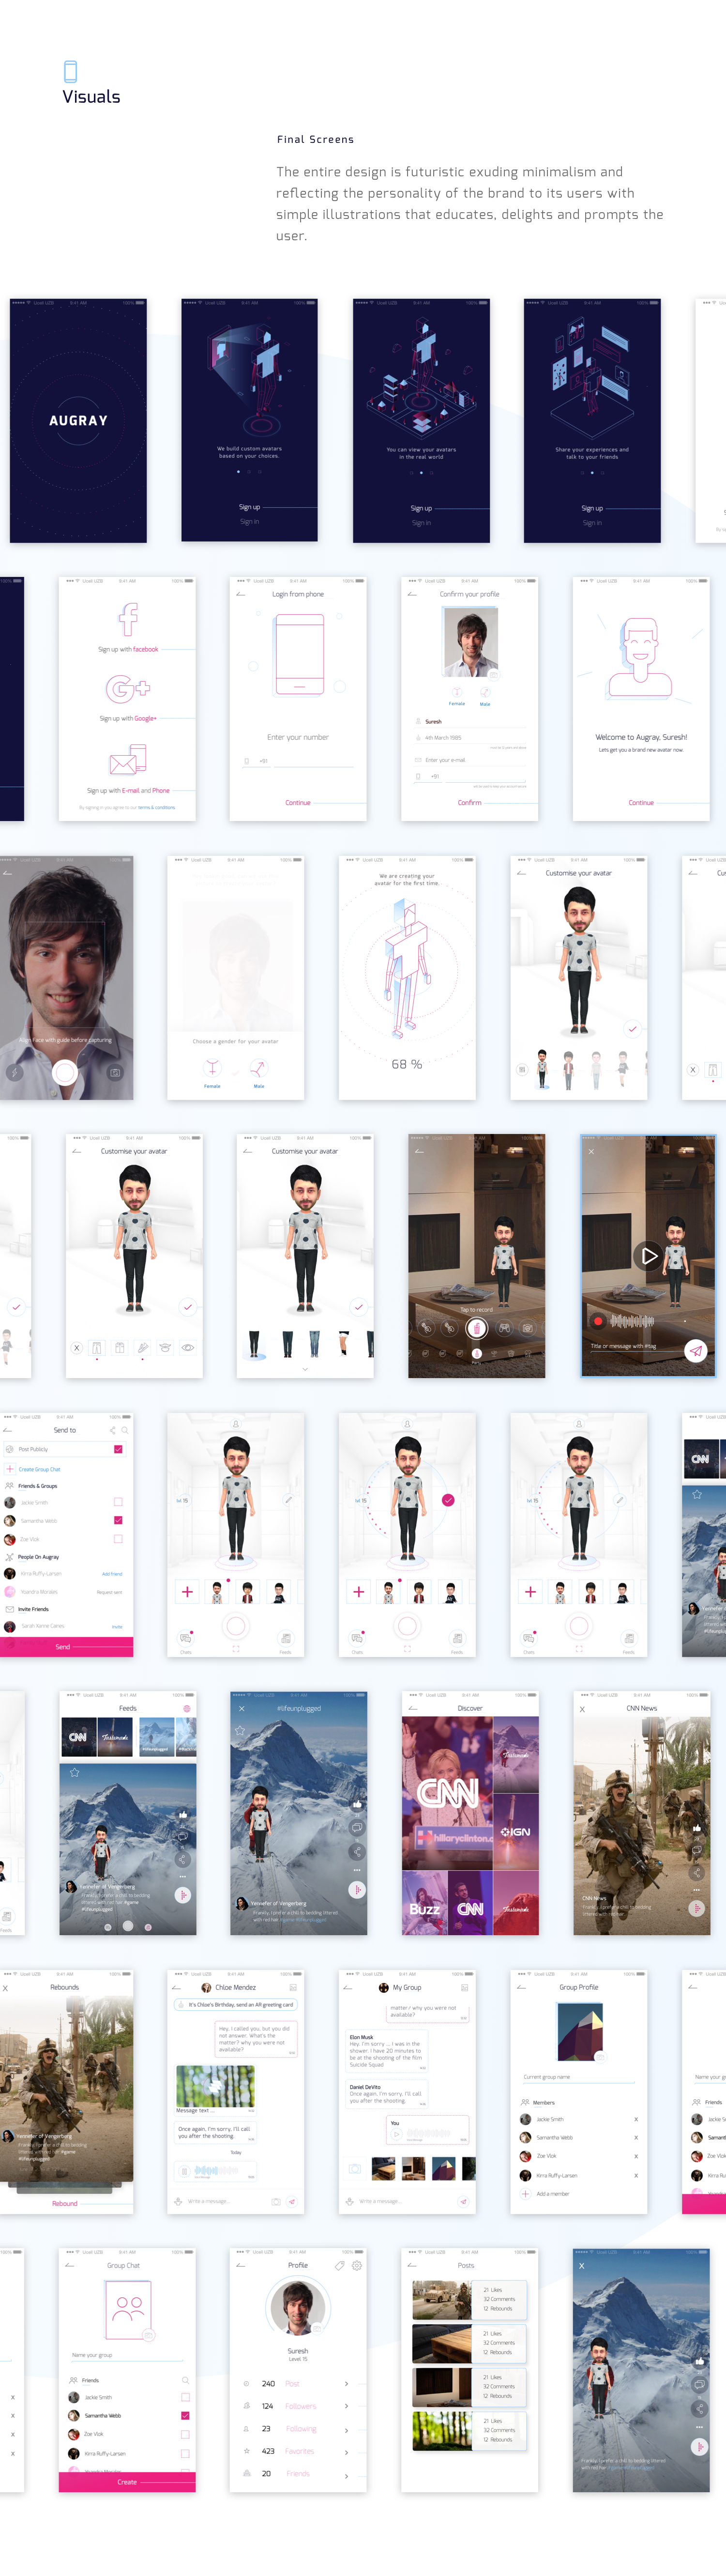
Task: Open the gallery icon on face capture screen
Action: point(115,1073)
